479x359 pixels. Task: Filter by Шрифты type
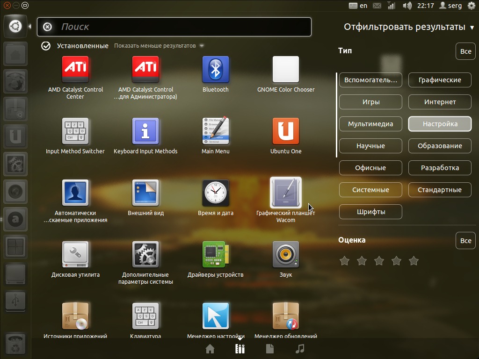370,212
